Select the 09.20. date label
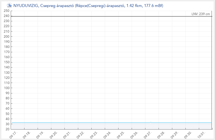This screenshot has height=140, width=215. [x=53, y=135]
